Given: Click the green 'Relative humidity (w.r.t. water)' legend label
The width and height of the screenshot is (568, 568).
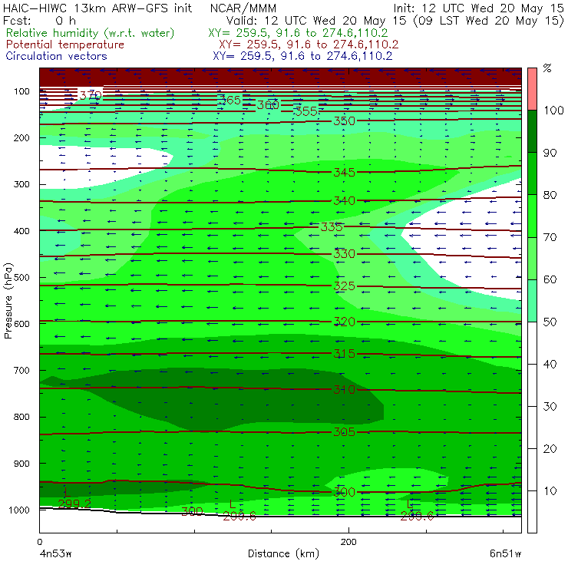Looking at the screenshot, I should [91, 33].
